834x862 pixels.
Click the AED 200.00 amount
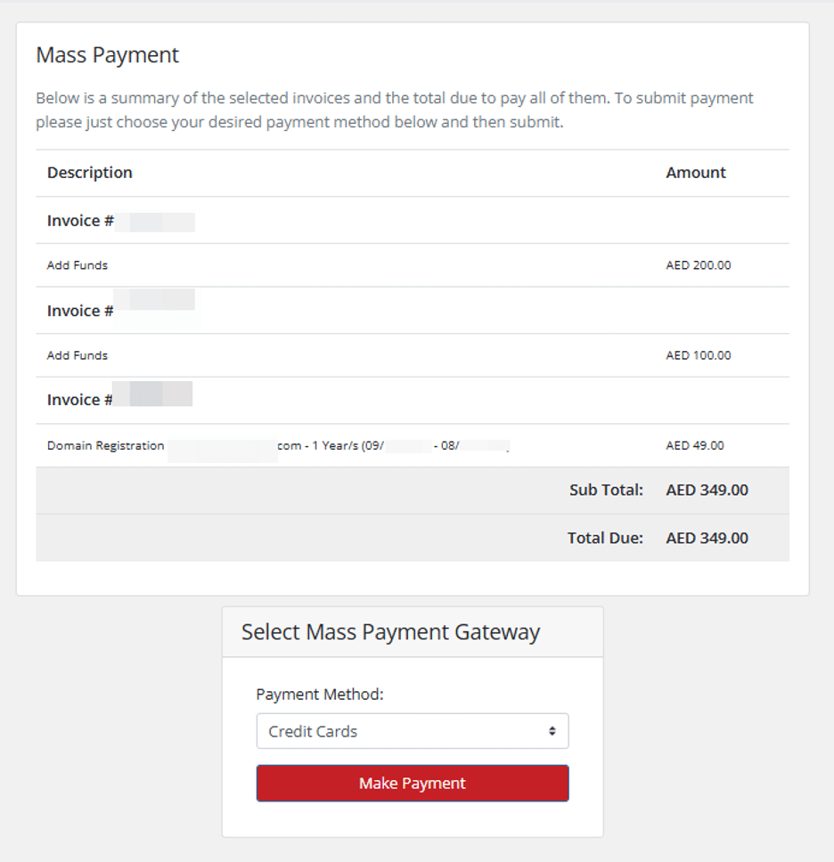point(698,265)
